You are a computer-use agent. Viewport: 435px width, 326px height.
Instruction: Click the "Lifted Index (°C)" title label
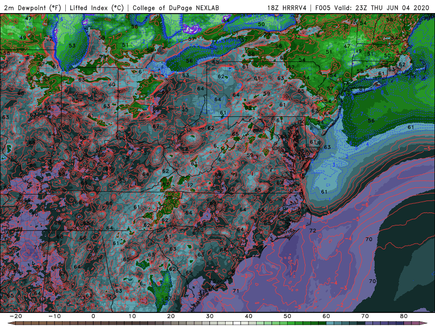click(97, 8)
